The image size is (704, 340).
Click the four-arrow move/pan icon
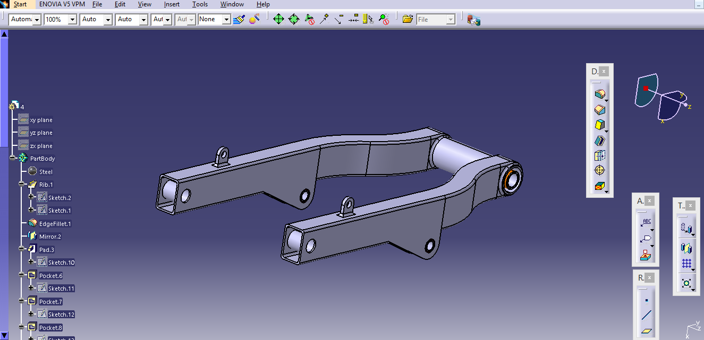pos(278,19)
